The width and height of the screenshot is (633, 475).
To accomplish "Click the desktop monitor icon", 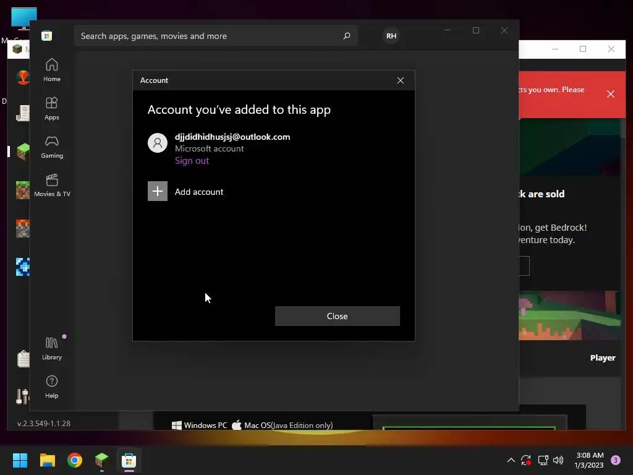I will [x=24, y=19].
